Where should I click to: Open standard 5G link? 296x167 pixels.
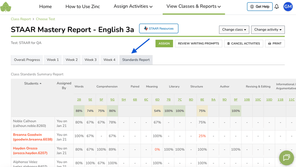113,100
